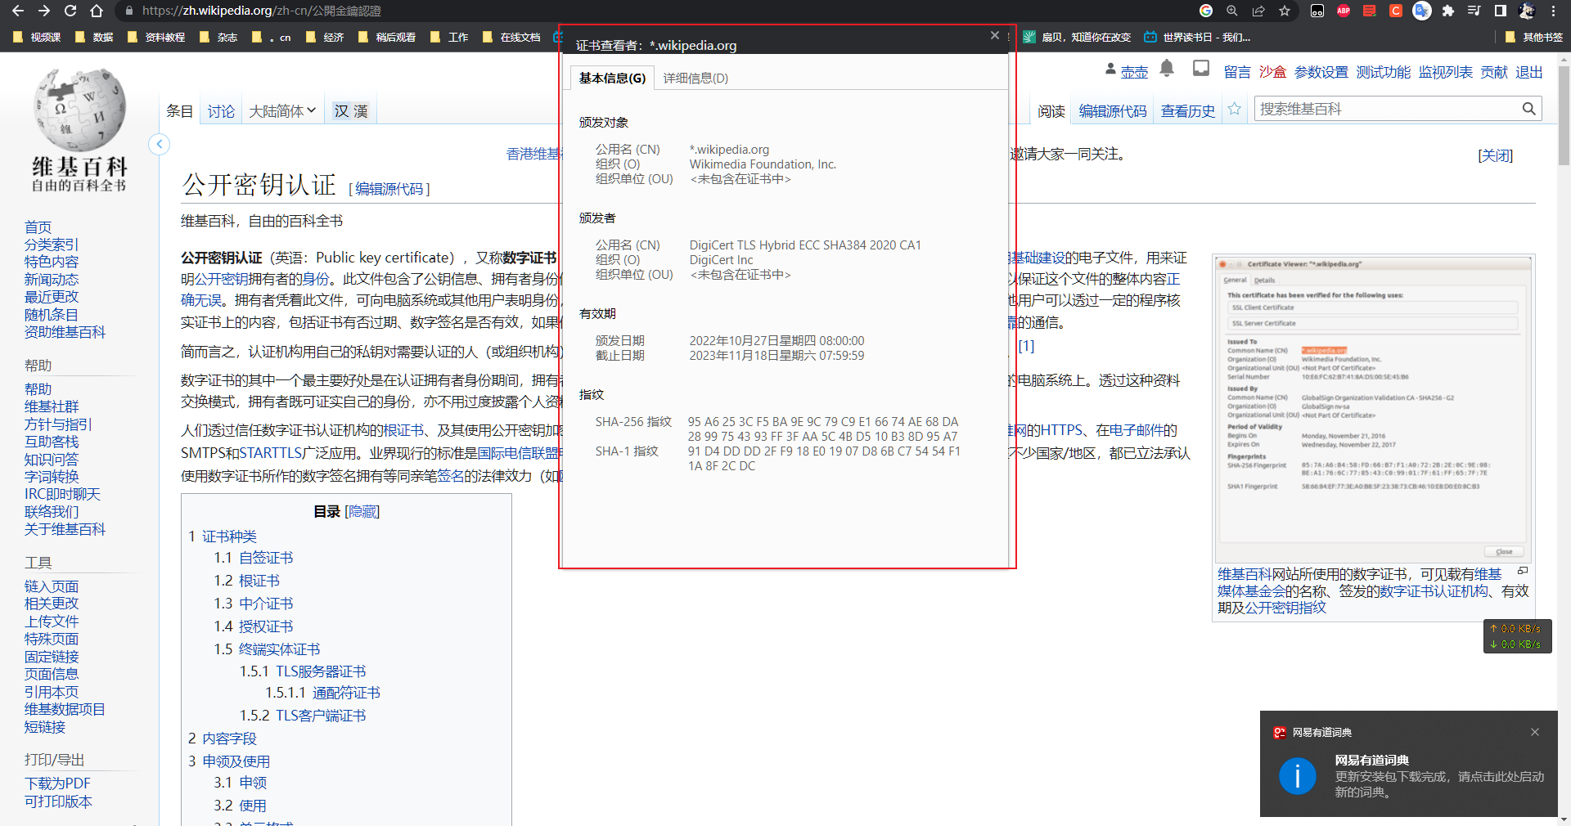The image size is (1571, 826).
Task: Open the 讨论 talk tab
Action: pos(221,111)
